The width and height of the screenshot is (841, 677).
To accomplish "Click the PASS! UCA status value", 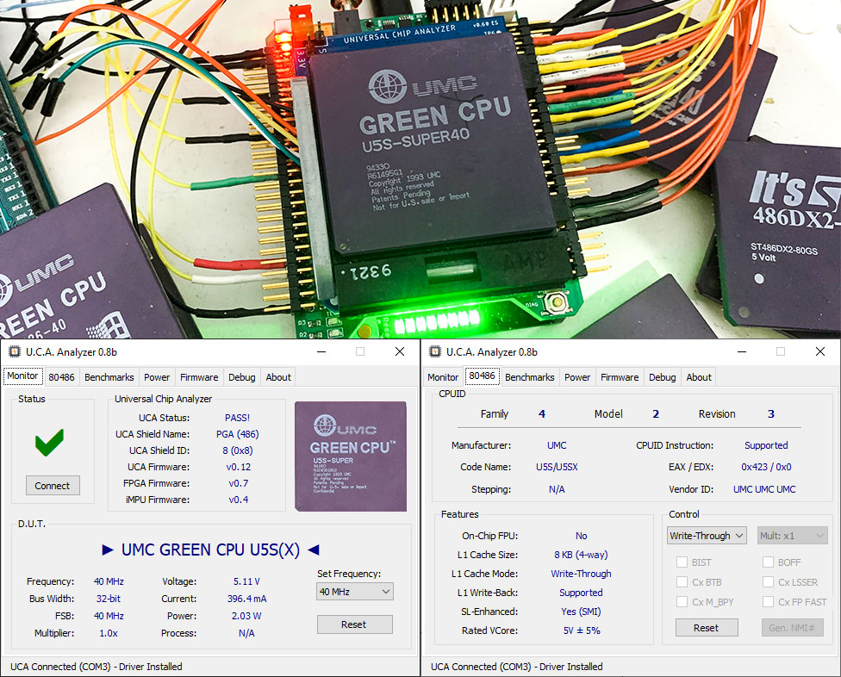I will 237,418.
